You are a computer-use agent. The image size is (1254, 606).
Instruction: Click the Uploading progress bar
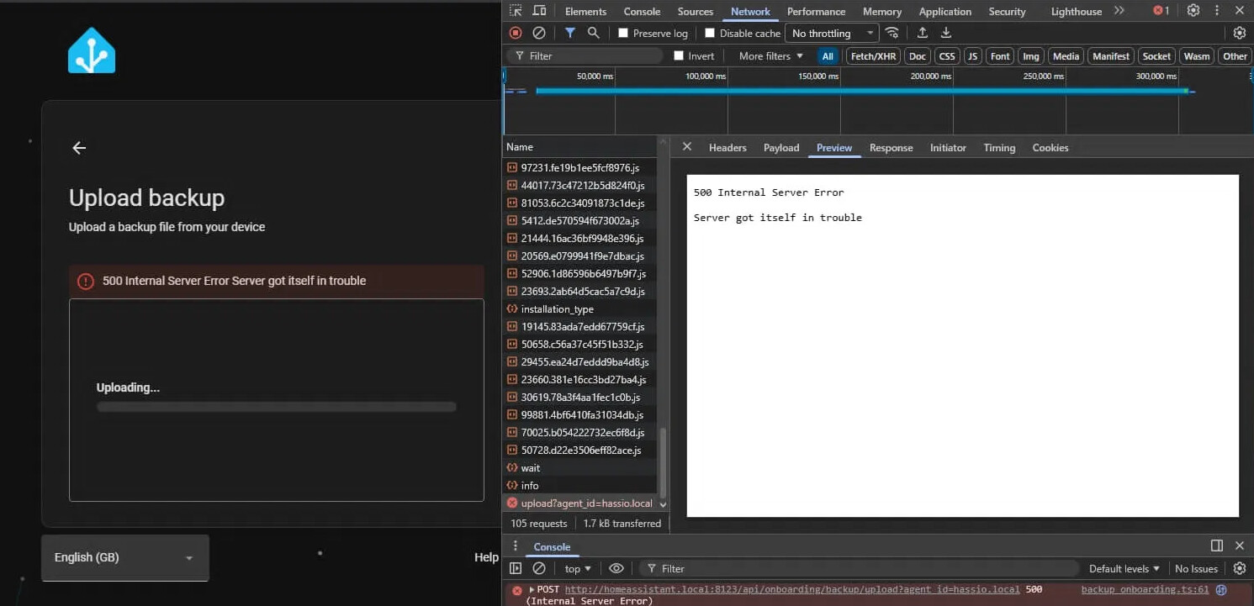pyautogui.click(x=276, y=407)
